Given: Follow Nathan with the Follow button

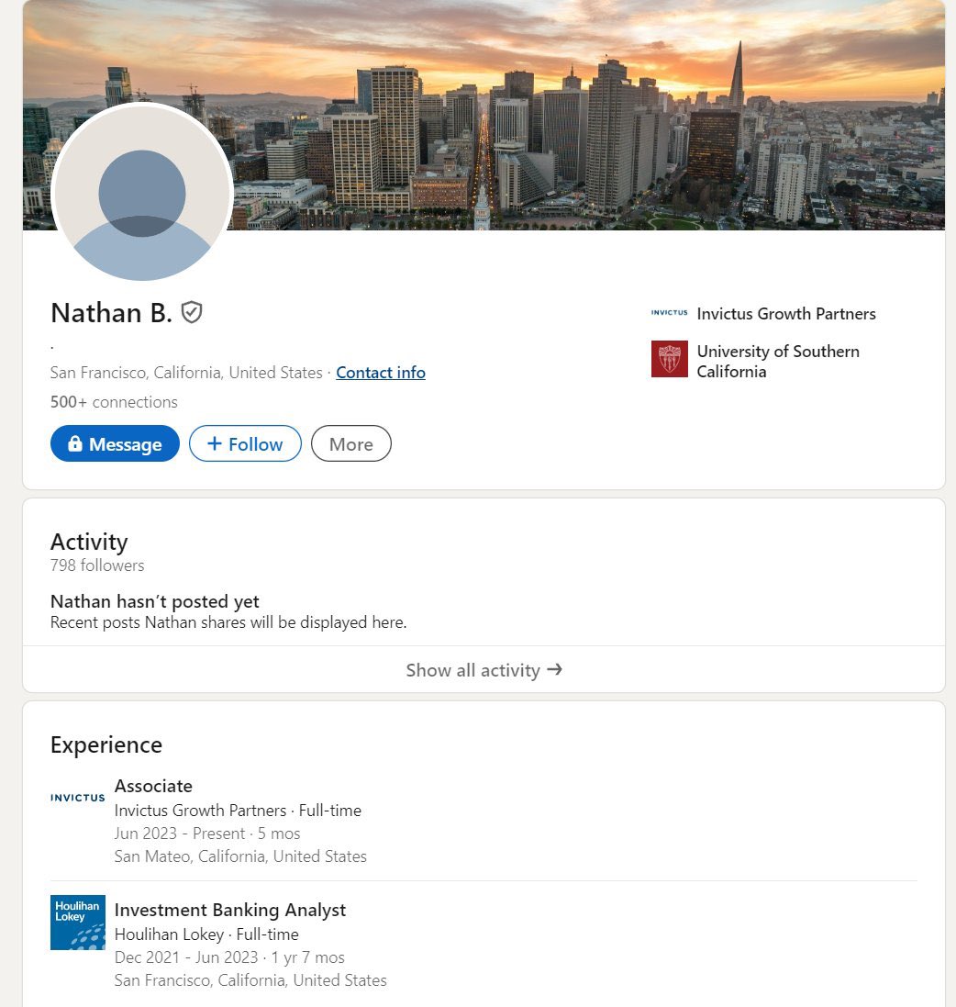Looking at the screenshot, I should coord(245,443).
